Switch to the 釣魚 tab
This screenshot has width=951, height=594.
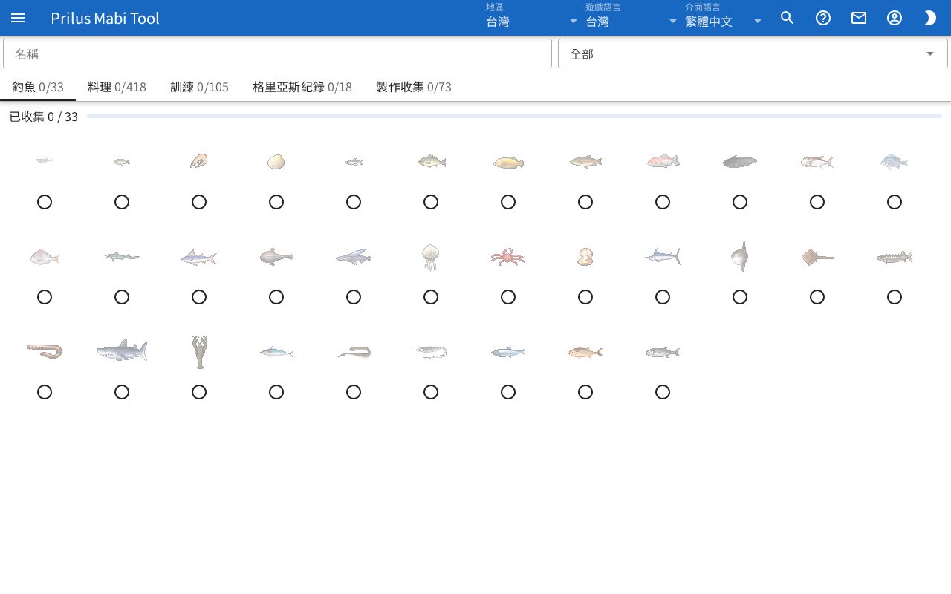38,87
